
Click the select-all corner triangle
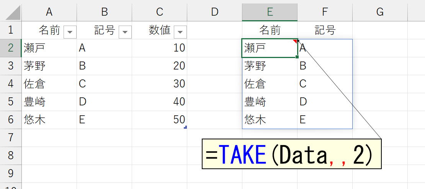click(13, 13)
